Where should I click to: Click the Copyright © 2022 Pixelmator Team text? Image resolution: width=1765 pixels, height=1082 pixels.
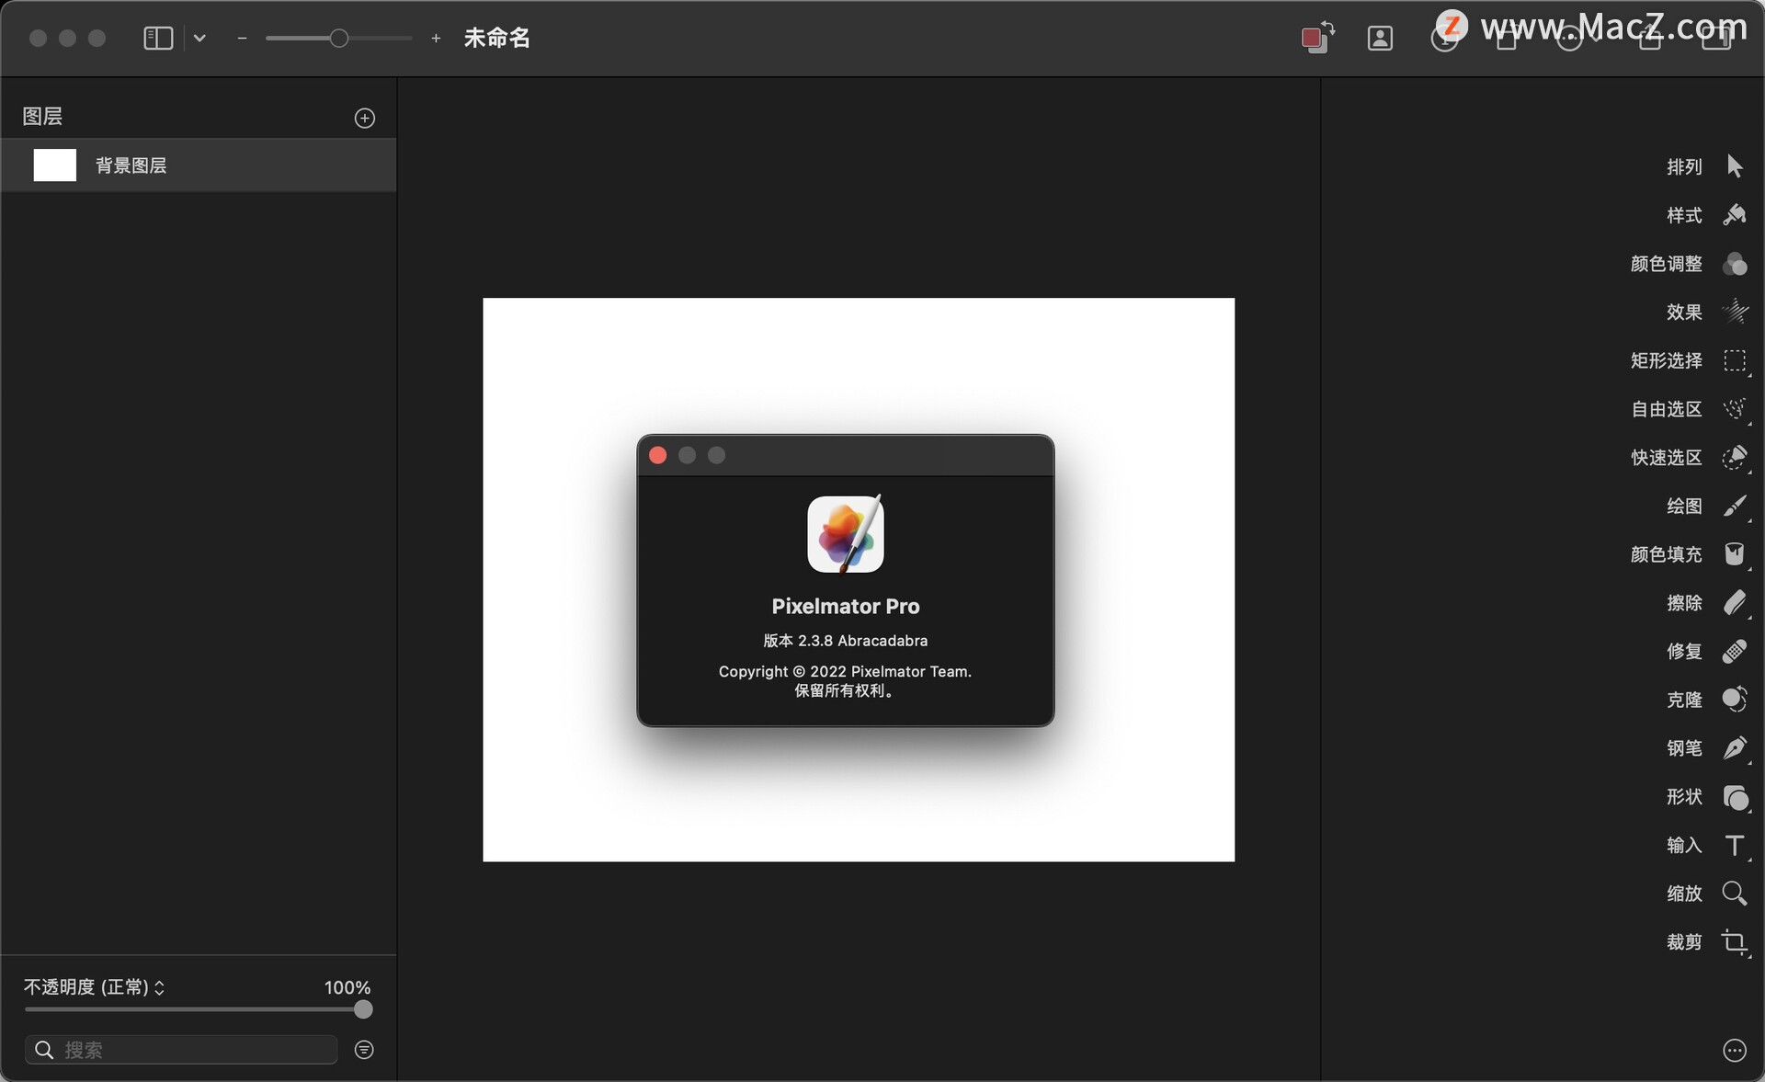[x=845, y=671]
